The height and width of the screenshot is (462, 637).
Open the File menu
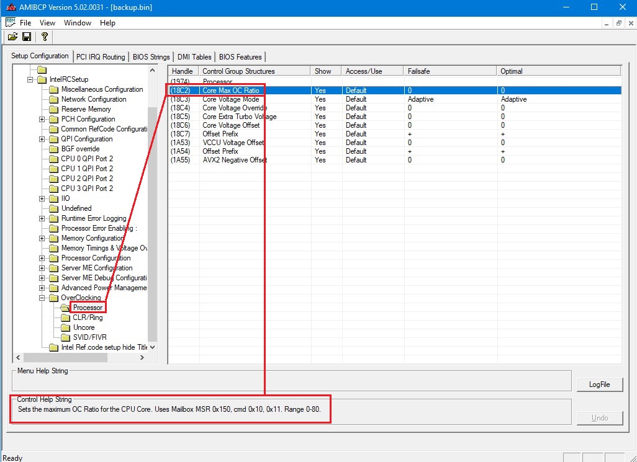click(x=25, y=23)
